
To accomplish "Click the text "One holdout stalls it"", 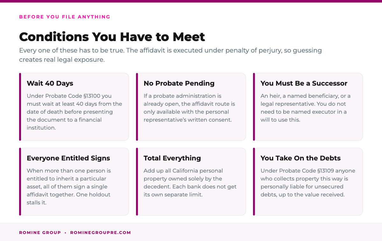I will (x=68, y=198).
